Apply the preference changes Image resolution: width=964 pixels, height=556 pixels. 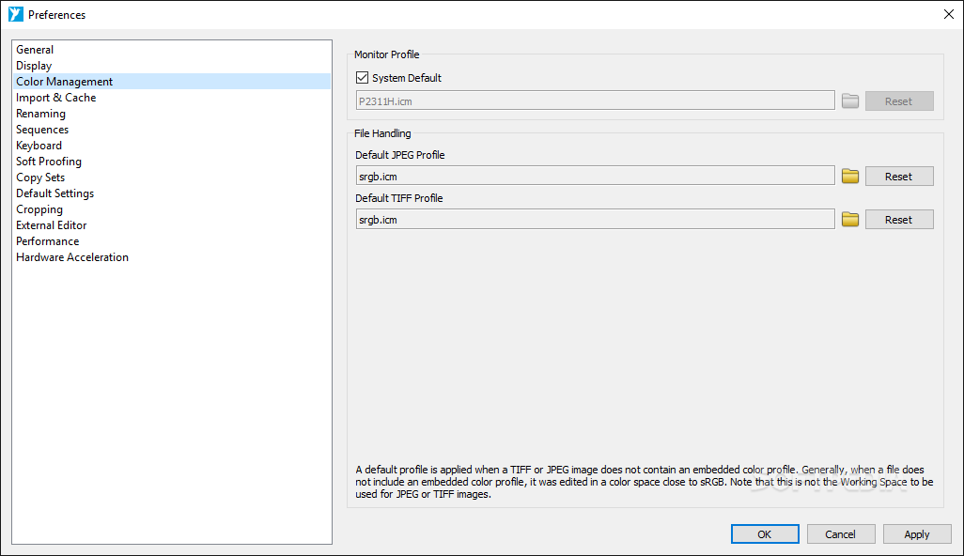click(917, 533)
